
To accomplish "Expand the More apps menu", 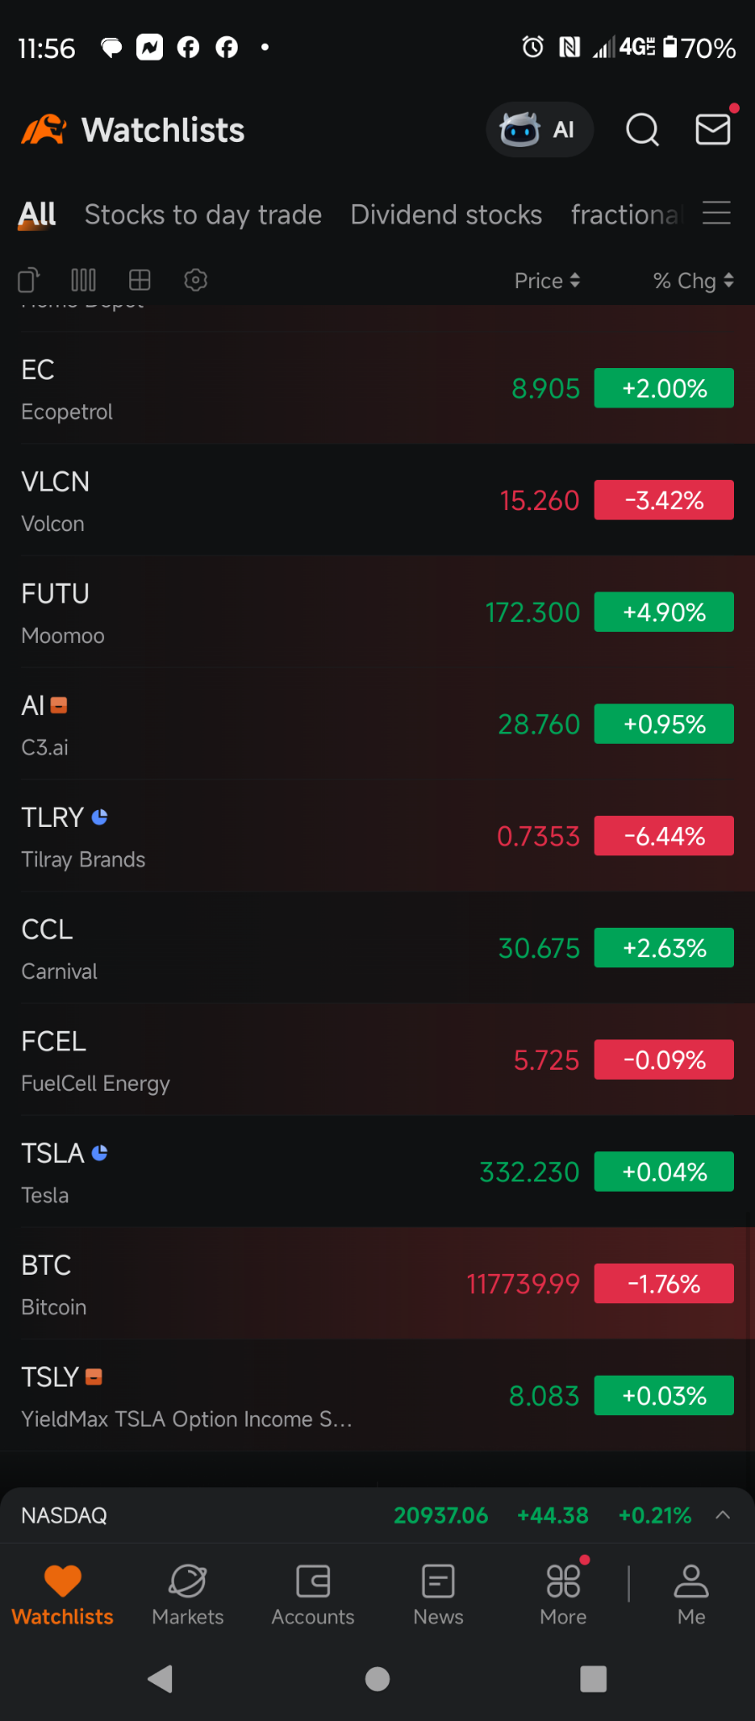I will pos(564,1594).
